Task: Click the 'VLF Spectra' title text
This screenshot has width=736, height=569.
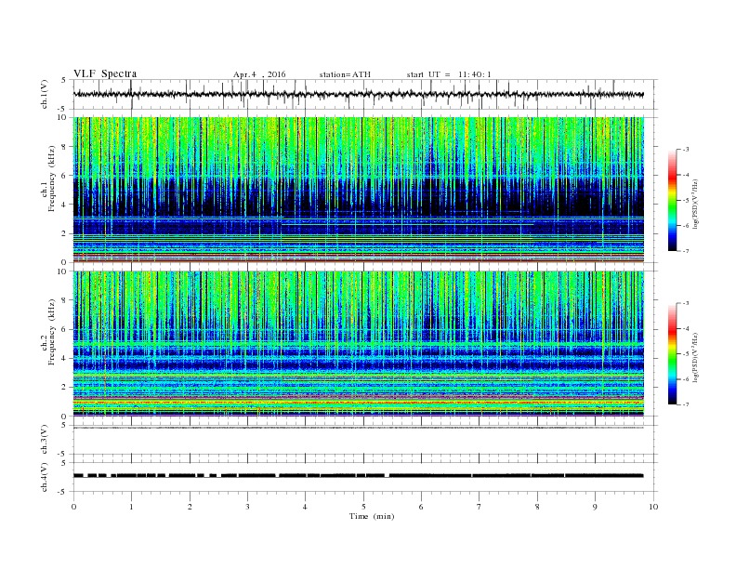Action: (x=105, y=73)
